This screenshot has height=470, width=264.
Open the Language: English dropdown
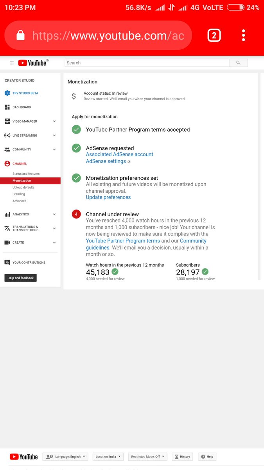pos(65,457)
